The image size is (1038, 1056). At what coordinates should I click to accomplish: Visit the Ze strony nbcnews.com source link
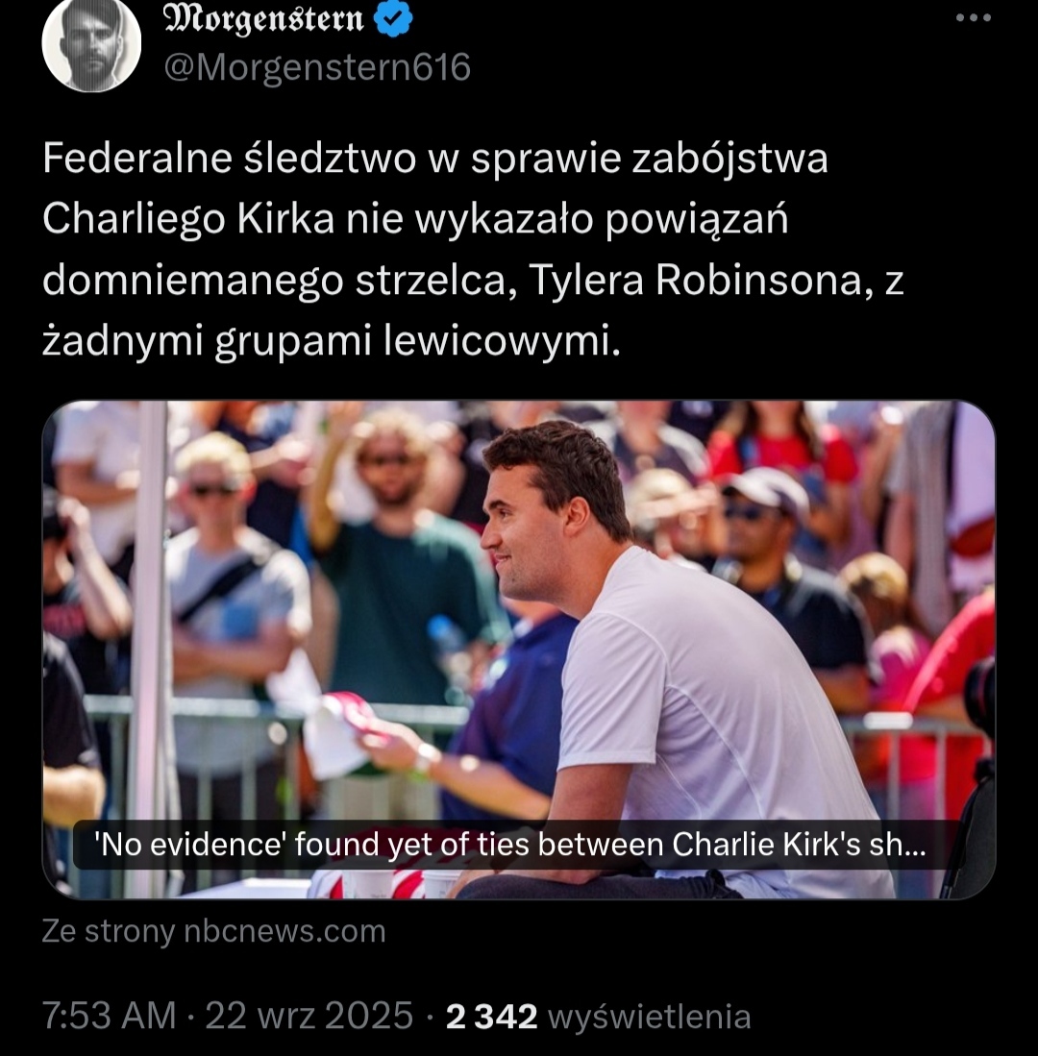pyautogui.click(x=213, y=931)
